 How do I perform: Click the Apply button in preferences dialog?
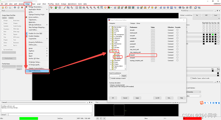pyautogui.click(x=137, y=98)
